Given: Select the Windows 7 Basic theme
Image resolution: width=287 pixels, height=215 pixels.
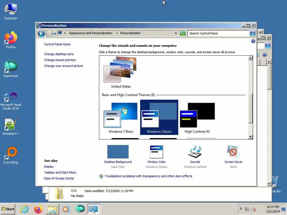Looking at the screenshot, I should click(121, 117).
